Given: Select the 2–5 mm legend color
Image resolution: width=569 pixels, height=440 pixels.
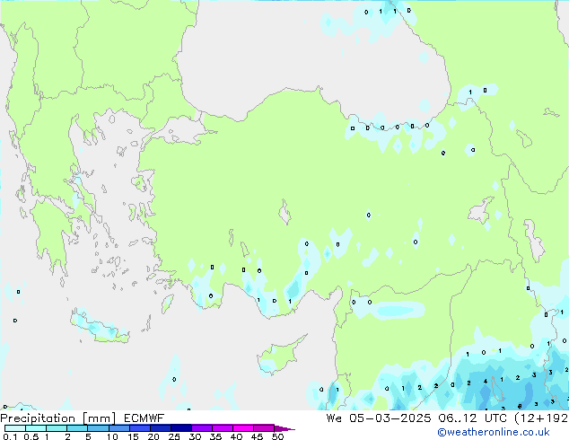Looking at the screenshot, I should point(77,428).
